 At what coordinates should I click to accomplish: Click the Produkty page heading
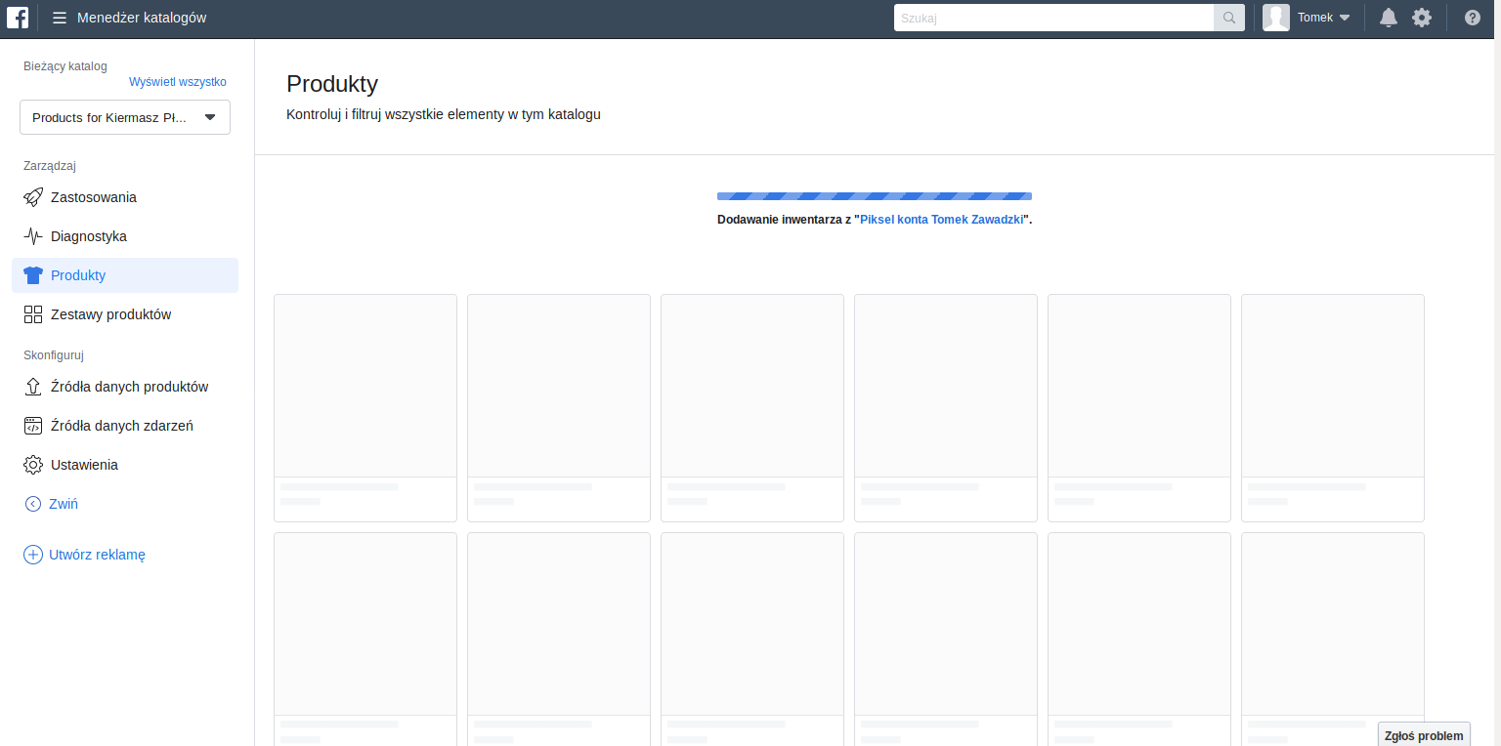coord(332,84)
